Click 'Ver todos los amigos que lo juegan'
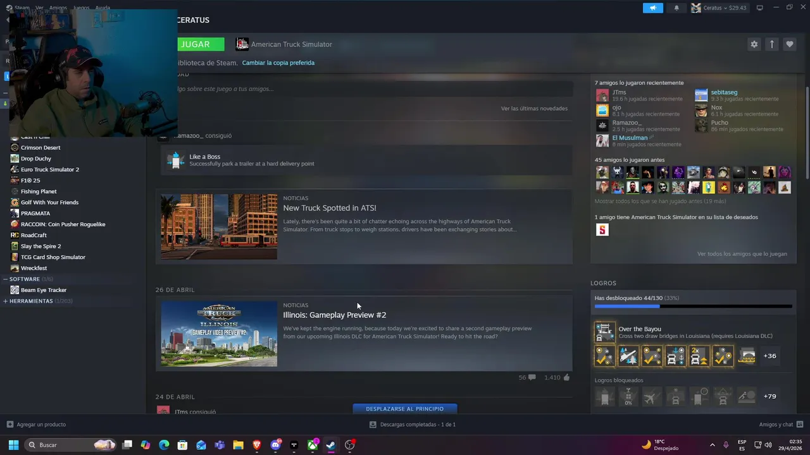The image size is (810, 455). click(x=742, y=253)
